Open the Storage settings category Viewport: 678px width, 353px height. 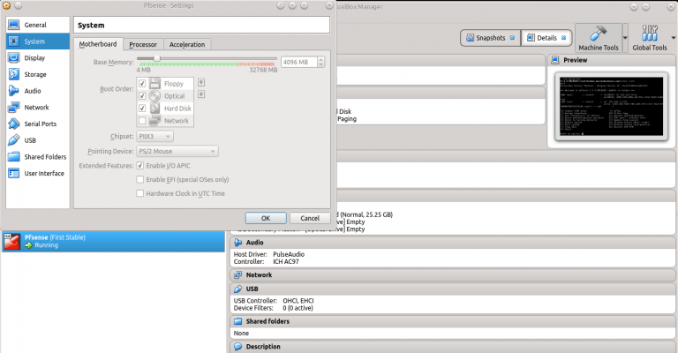pyautogui.click(x=38, y=74)
